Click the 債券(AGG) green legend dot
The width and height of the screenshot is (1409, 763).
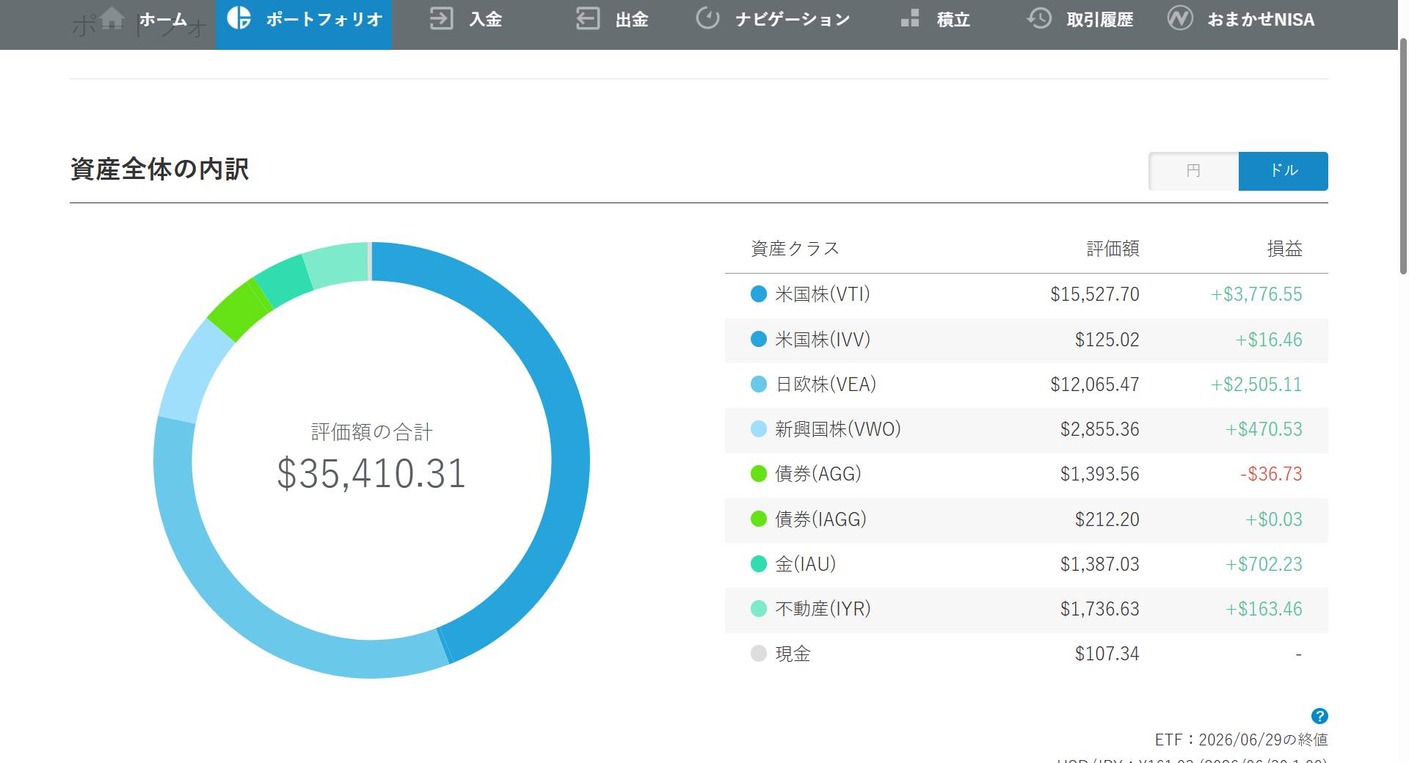(x=759, y=474)
